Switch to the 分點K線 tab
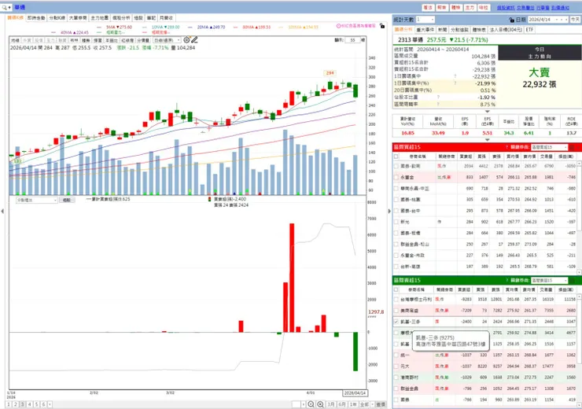Viewport: 582px width, 409px height. (57, 18)
